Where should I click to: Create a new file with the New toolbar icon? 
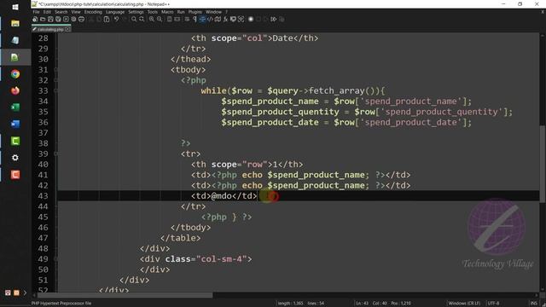point(35,19)
